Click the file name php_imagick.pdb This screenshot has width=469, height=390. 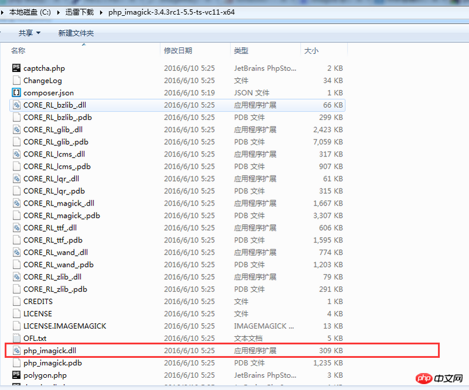53,363
